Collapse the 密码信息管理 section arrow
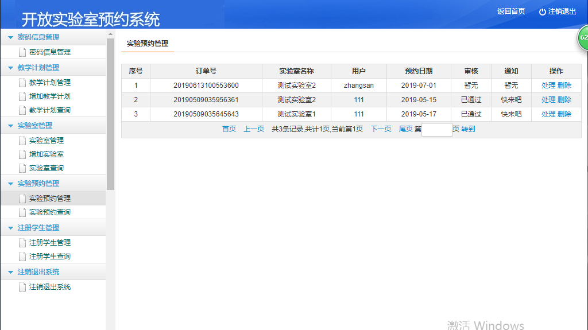Viewport: 588px width, 330px height. [x=10, y=37]
